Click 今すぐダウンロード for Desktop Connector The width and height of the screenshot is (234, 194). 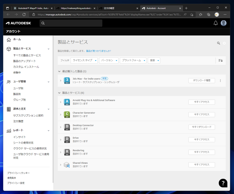pos(202,127)
